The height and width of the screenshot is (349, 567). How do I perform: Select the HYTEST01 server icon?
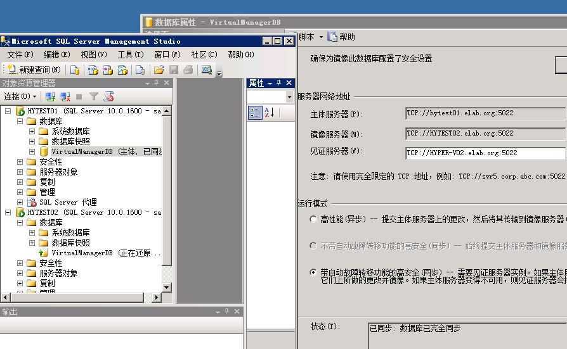point(20,111)
